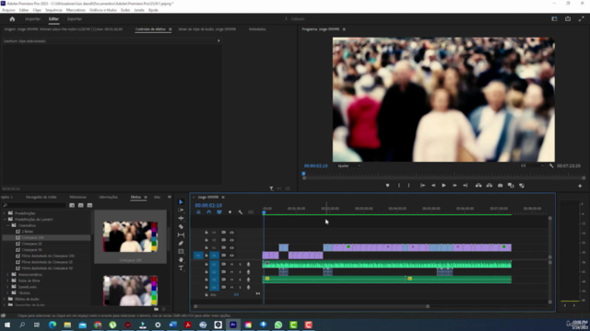
Task: Click the Extract button
Action: tap(490, 186)
